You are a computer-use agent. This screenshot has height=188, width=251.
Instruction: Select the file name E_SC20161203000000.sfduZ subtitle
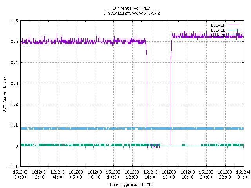point(131,13)
